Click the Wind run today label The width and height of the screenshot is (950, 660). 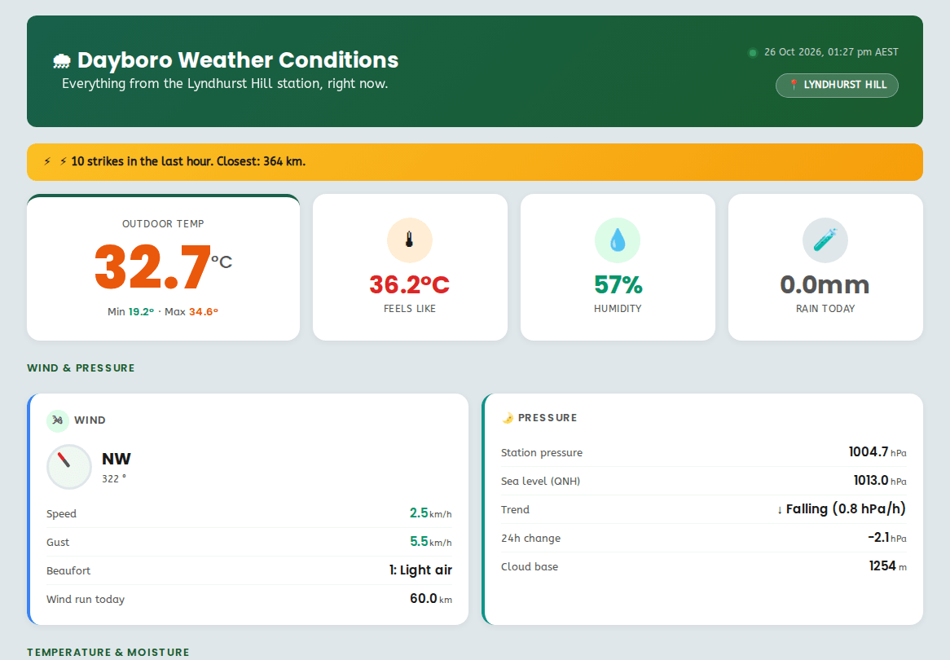(x=86, y=600)
